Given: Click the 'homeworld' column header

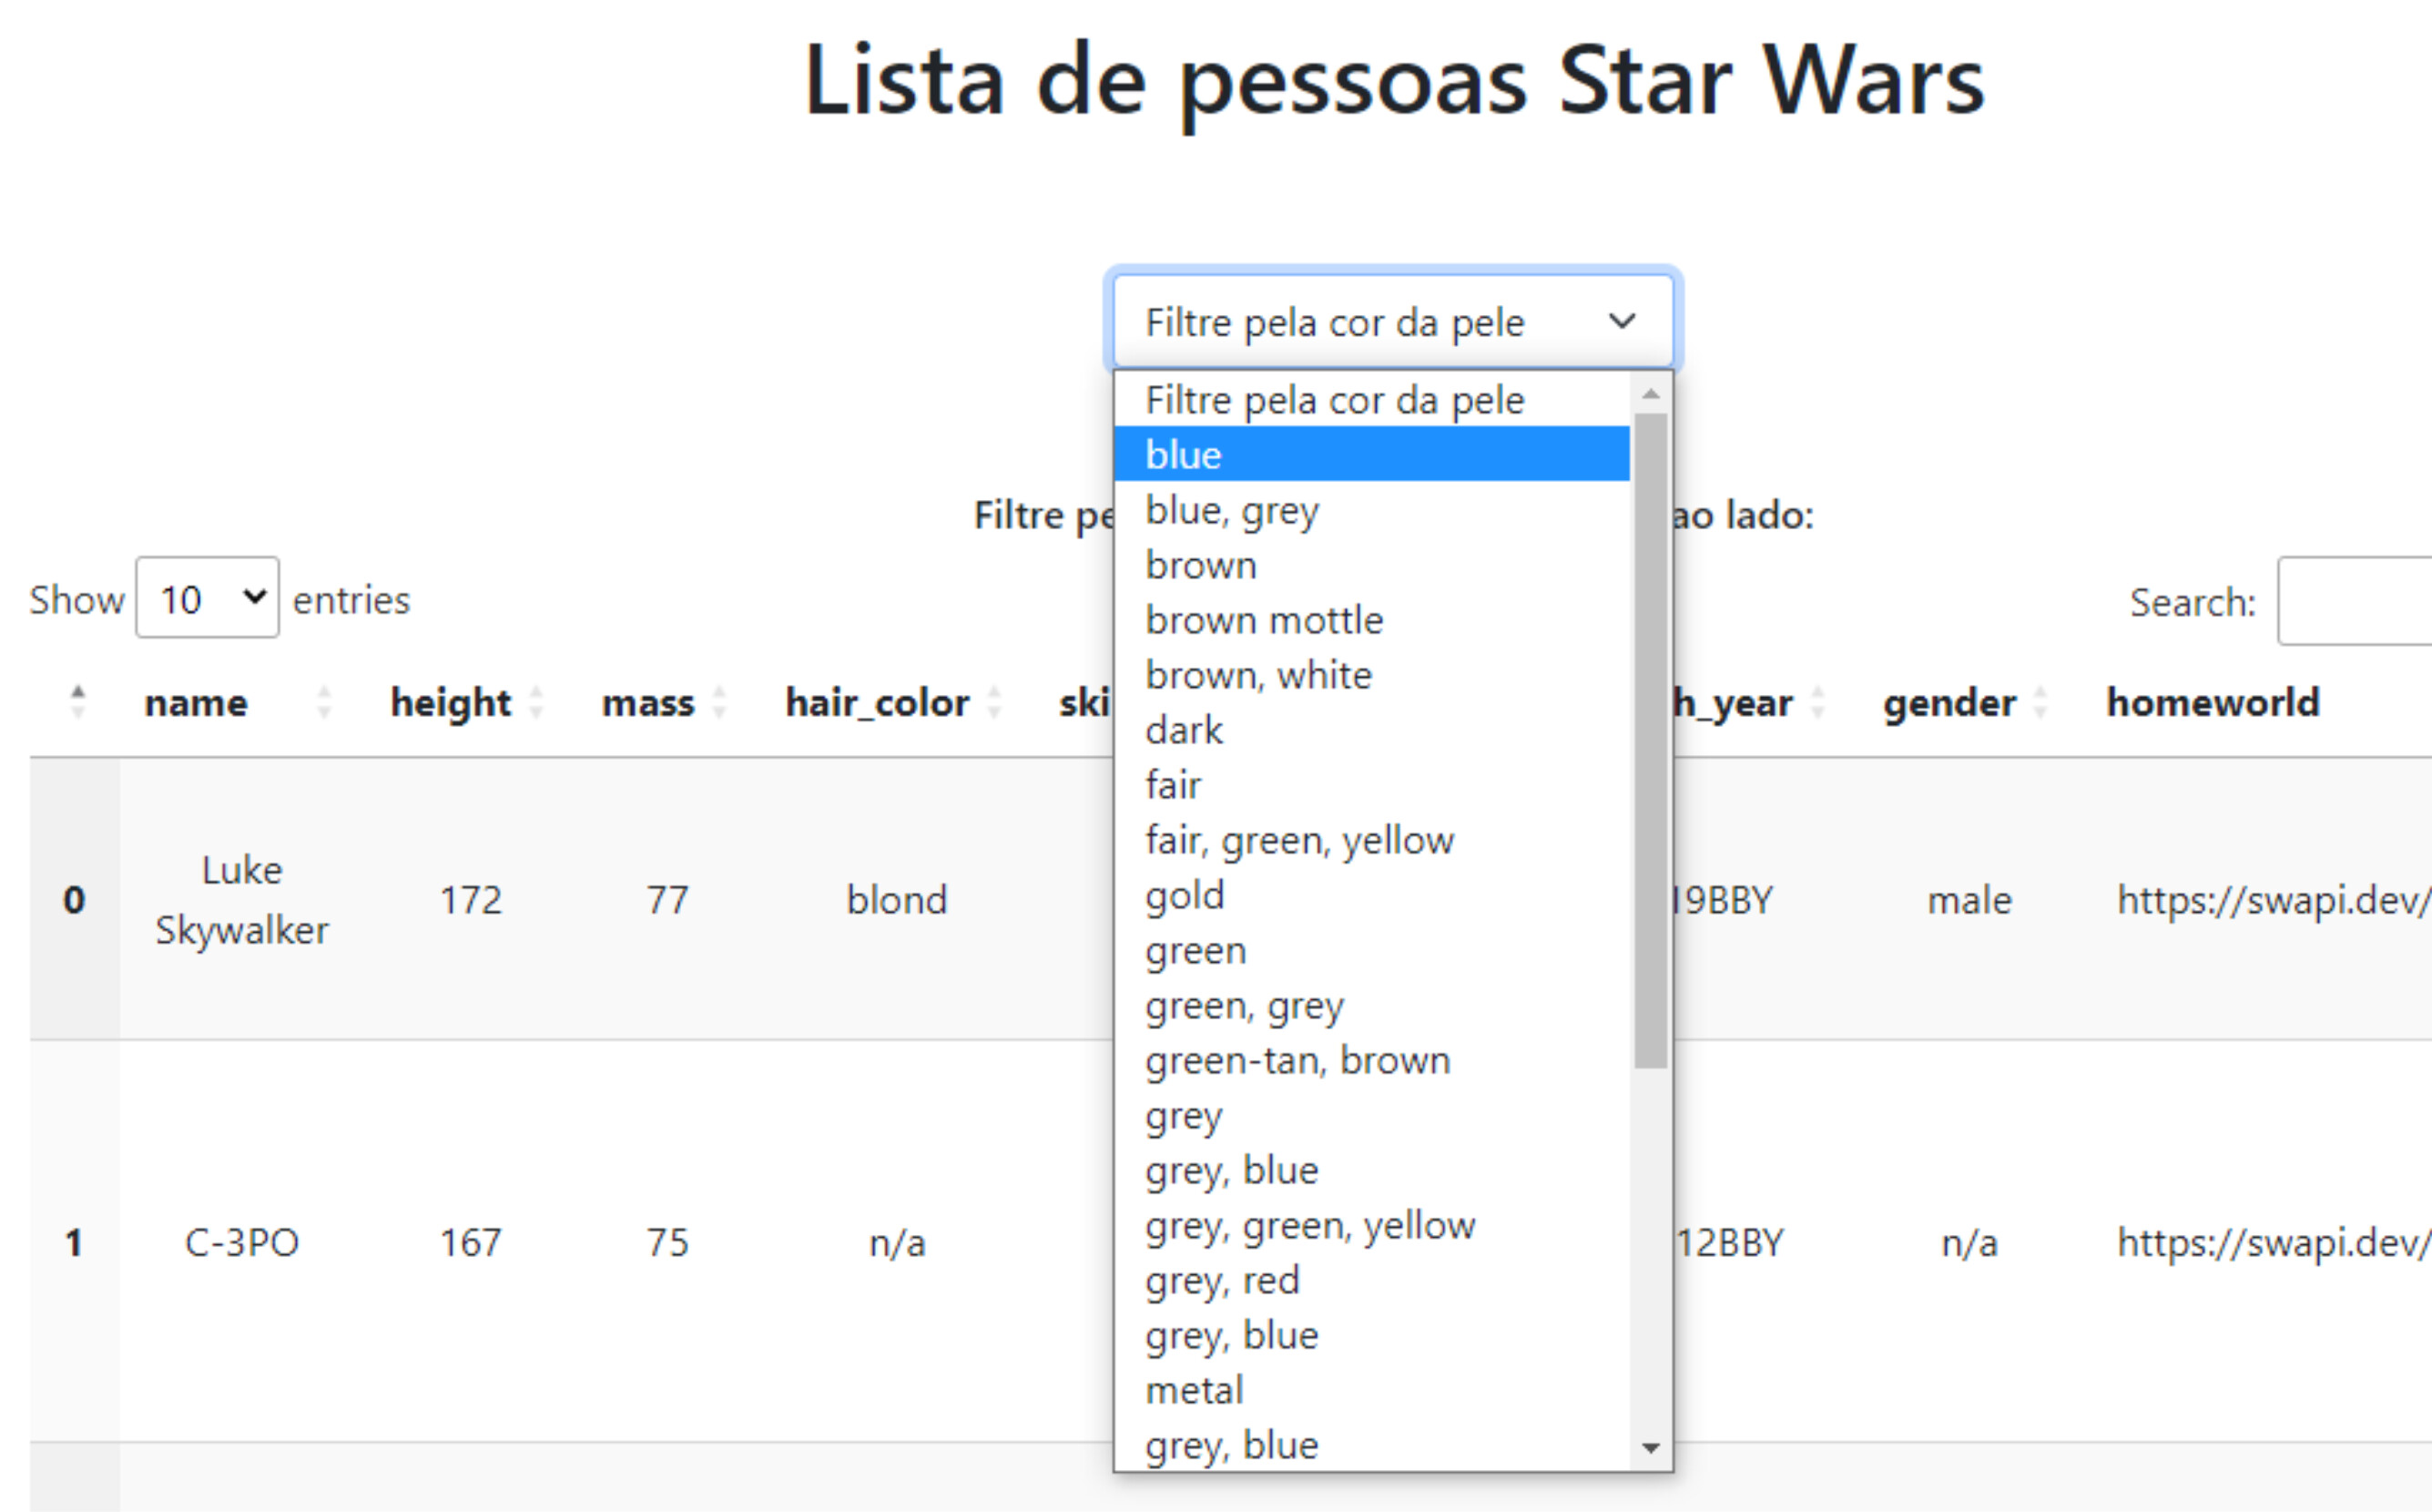Looking at the screenshot, I should pos(2214,702).
